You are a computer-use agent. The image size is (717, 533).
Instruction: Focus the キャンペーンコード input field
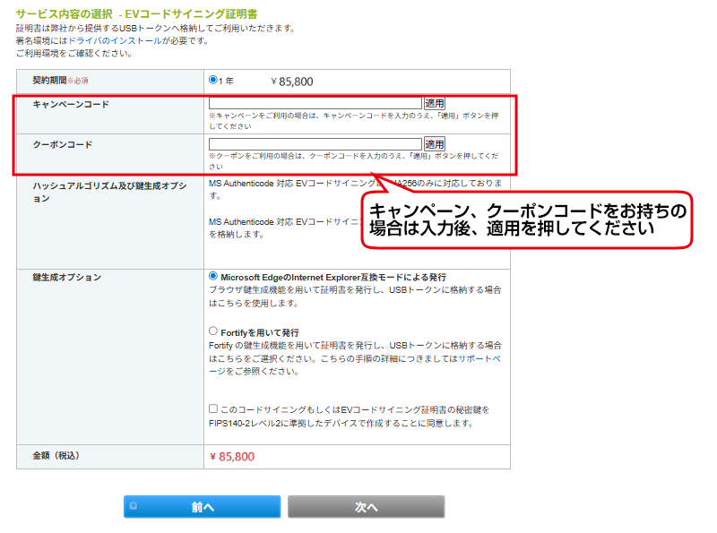[315, 104]
